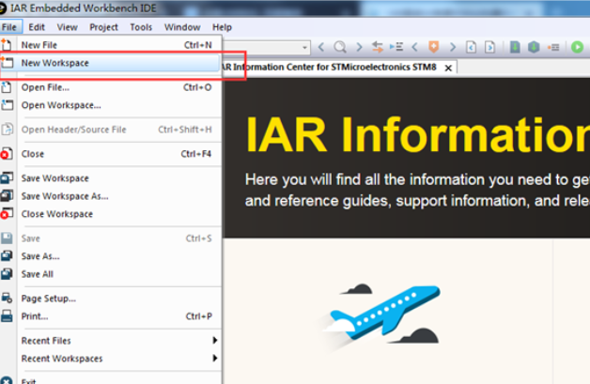Click the Find Previous arrow left of the magnifier

tap(321, 47)
